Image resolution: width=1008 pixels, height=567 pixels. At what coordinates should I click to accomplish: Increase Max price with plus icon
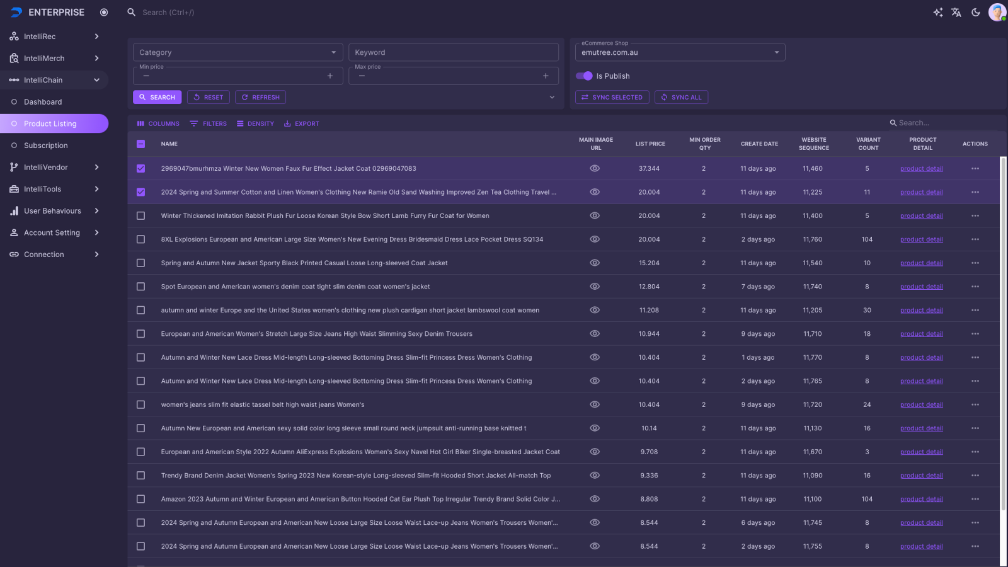point(546,76)
